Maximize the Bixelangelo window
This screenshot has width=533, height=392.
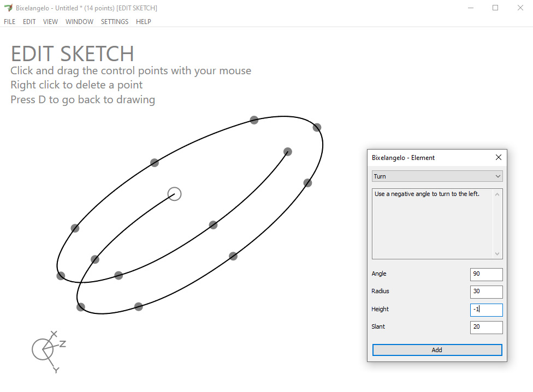[495, 8]
